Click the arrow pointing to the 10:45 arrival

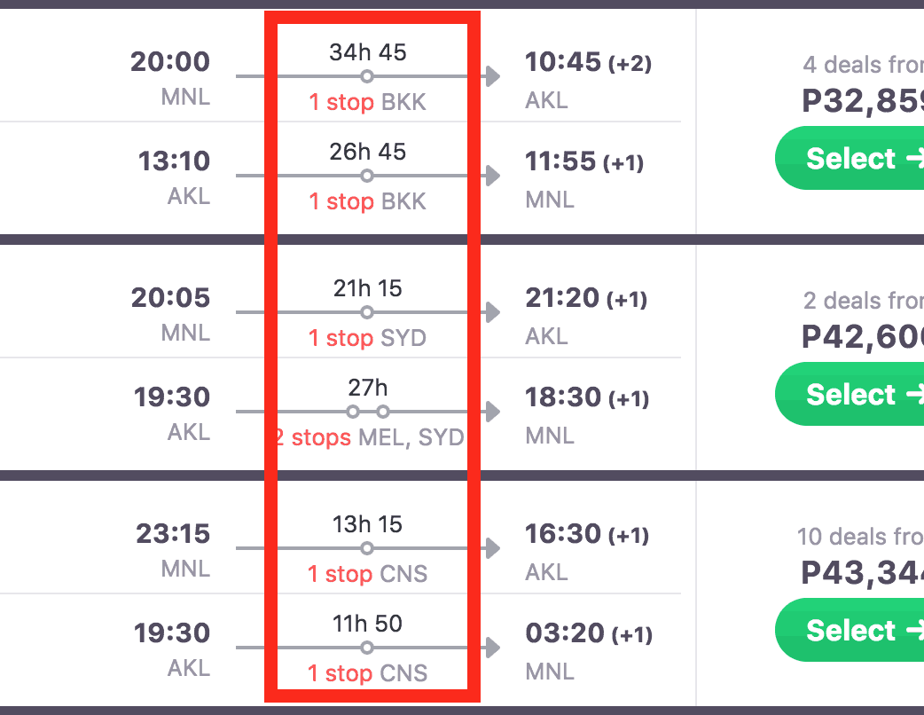pyautogui.click(x=491, y=76)
